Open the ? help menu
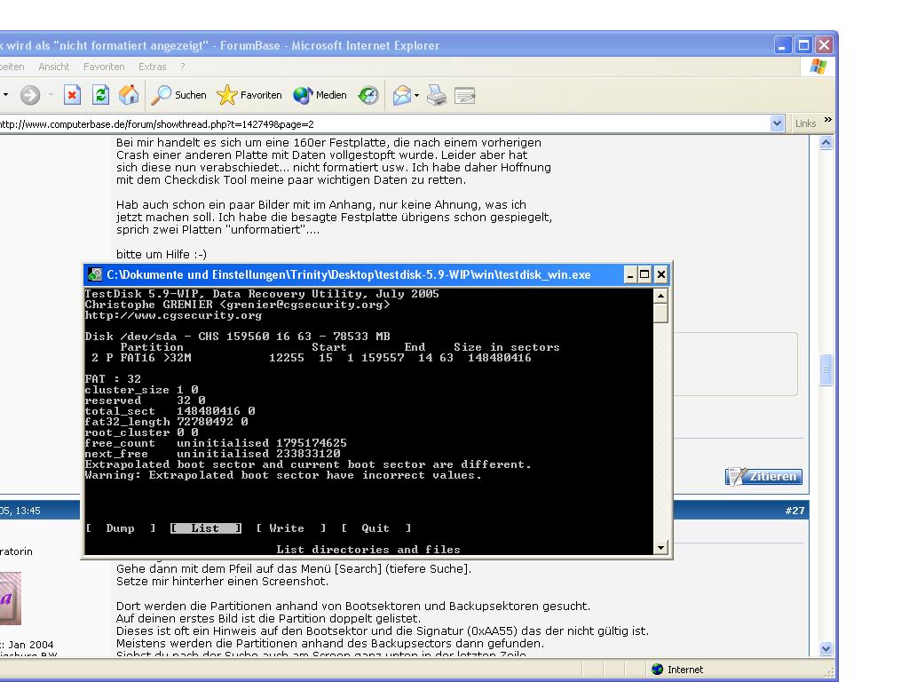909x682 pixels. (x=183, y=67)
